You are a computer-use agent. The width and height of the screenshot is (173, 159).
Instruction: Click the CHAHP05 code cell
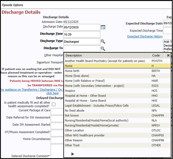pos(158,135)
